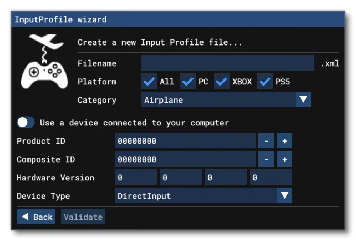This screenshot has width=356, height=241.
Task: Open the Category dropdown showing Airplane
Action: click(226, 99)
